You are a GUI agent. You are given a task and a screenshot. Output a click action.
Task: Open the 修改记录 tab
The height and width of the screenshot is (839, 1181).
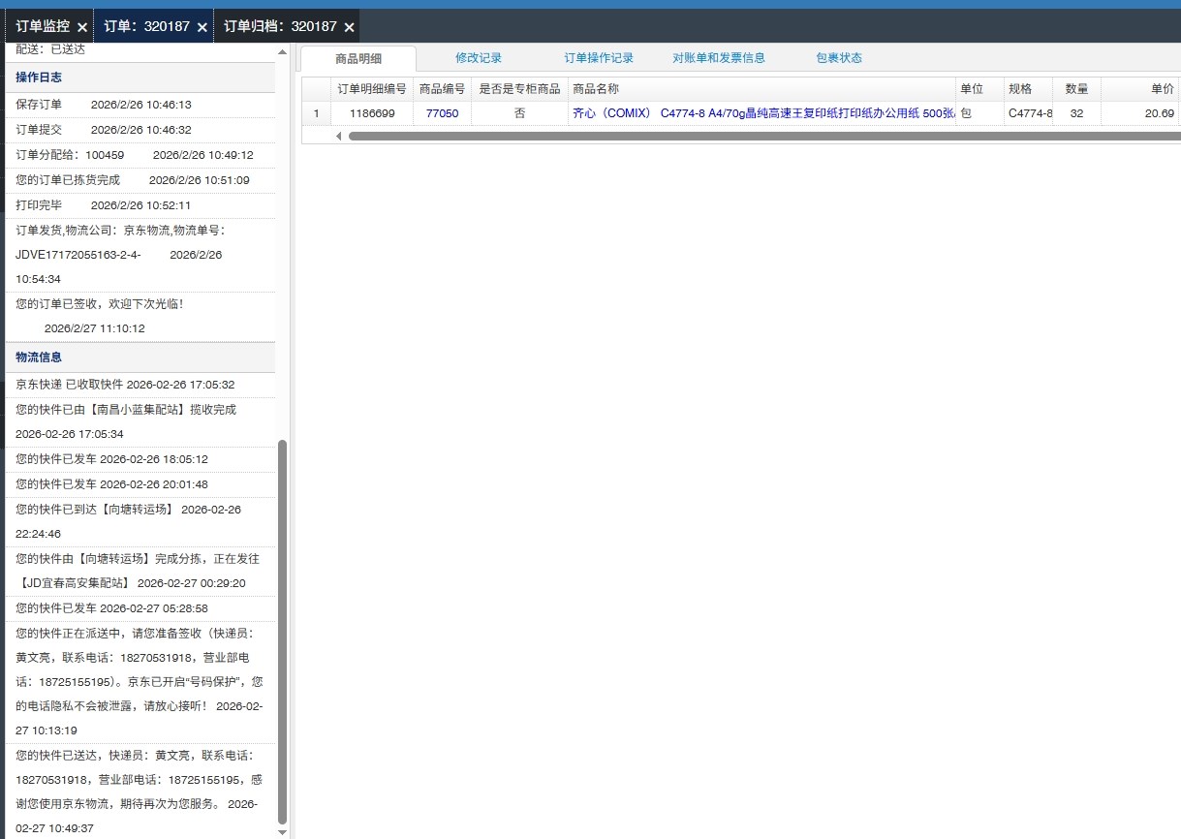pos(479,58)
